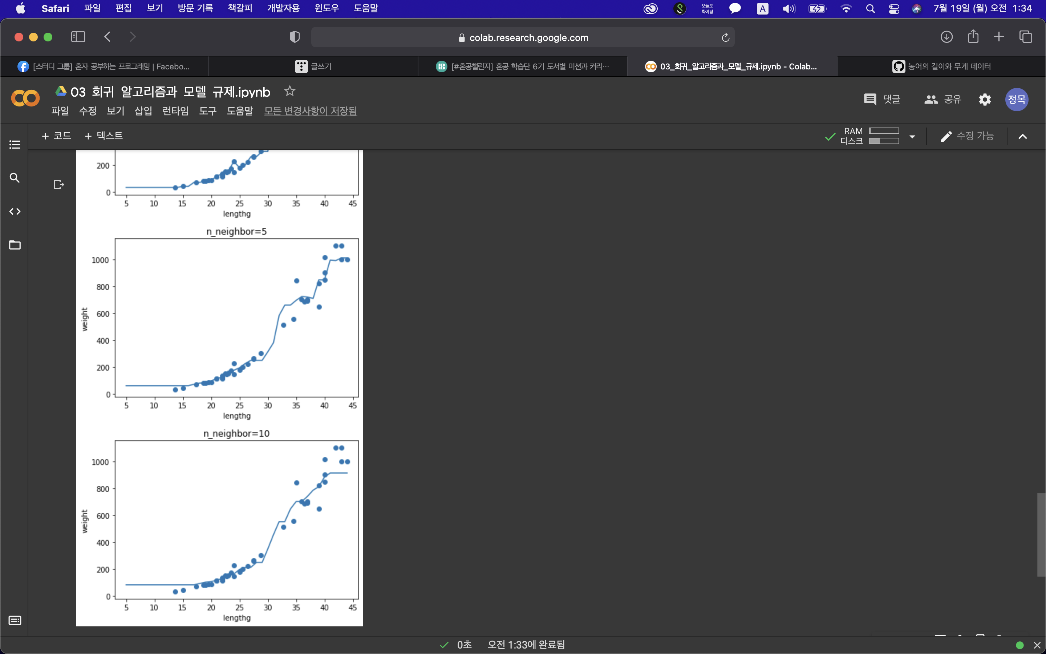Viewport: 1046px width, 654px height.
Task: Open the Files folder icon in the sidebar
Action: pyautogui.click(x=15, y=245)
